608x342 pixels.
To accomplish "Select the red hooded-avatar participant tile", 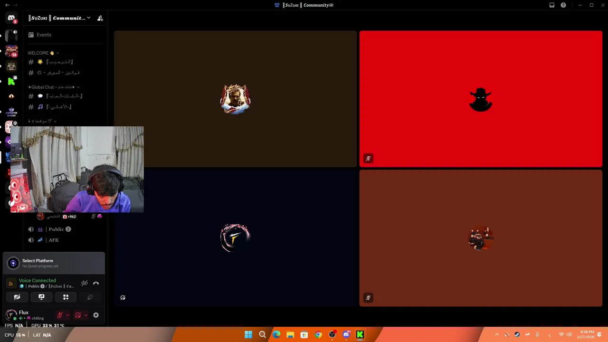I will pos(481,99).
